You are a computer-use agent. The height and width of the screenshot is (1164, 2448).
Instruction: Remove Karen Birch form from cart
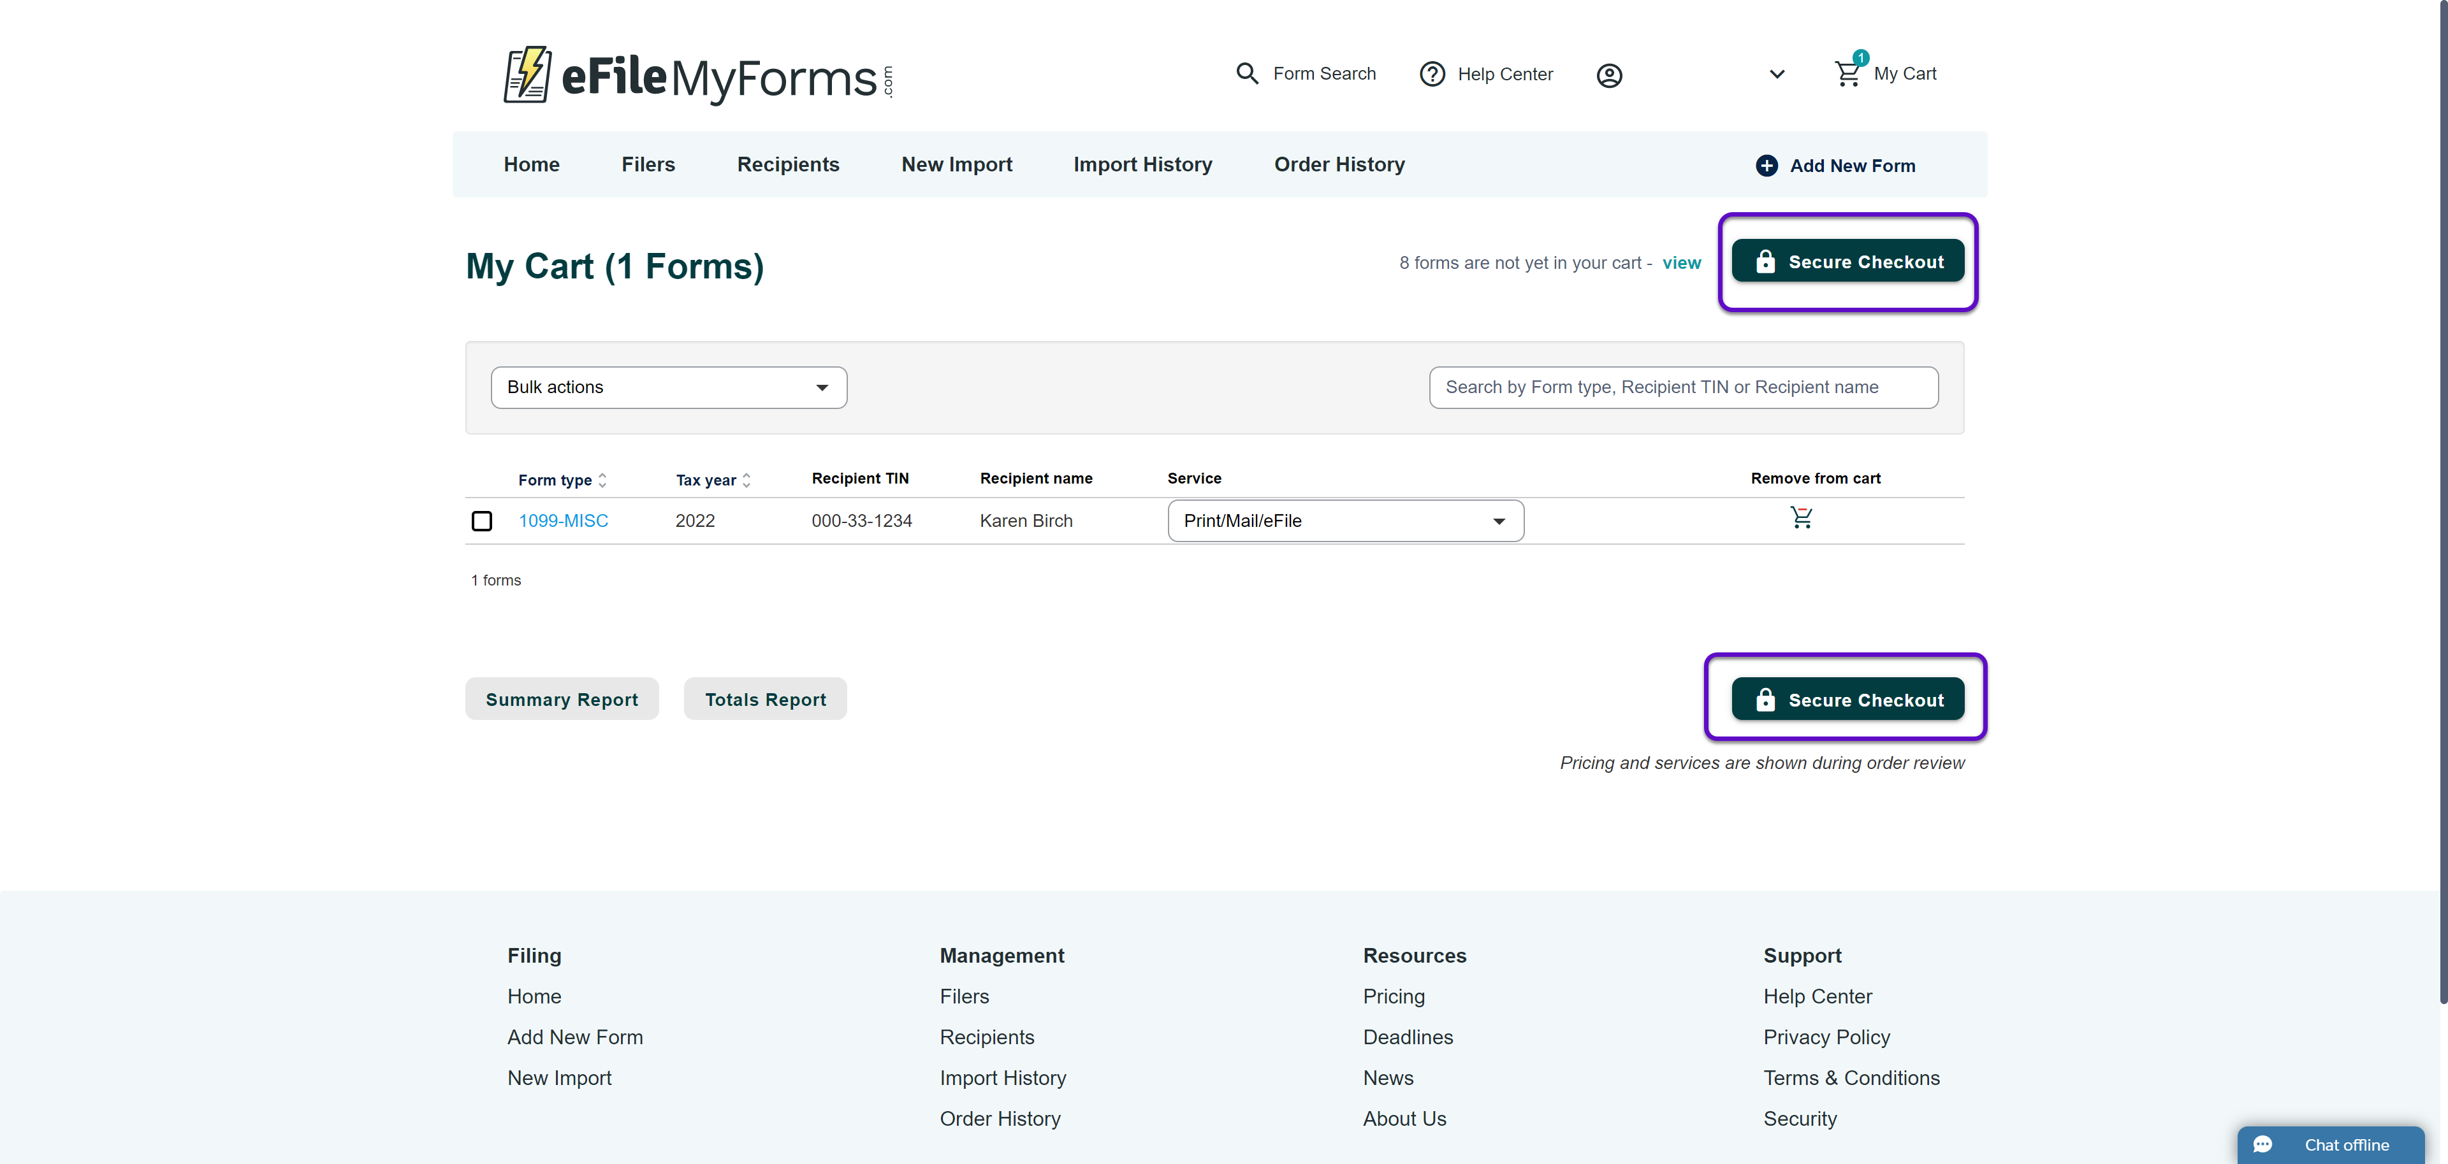click(x=1801, y=517)
